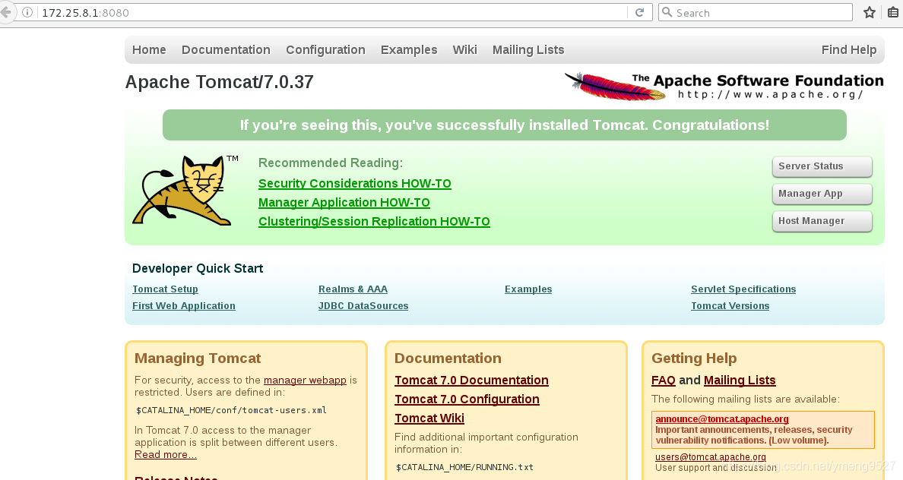Click the $CATALINA_HOME/conf/tomcat-users.xml path text
The image size is (903, 480).
click(x=231, y=410)
